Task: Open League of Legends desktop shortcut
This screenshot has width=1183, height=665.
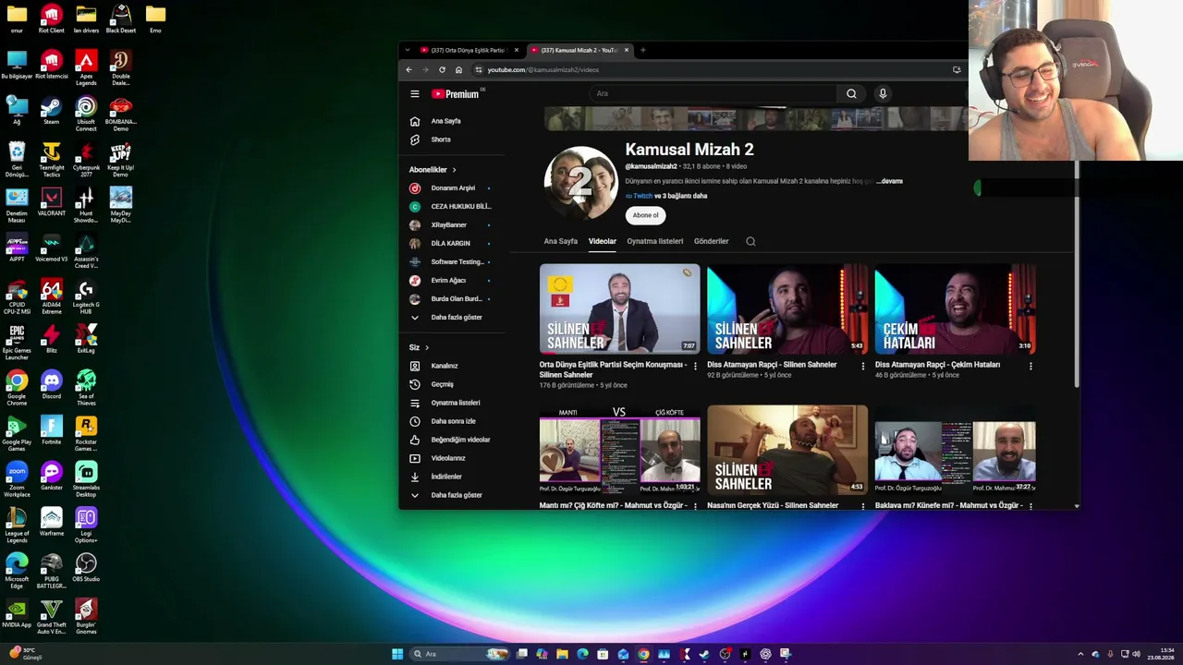Action: click(17, 525)
